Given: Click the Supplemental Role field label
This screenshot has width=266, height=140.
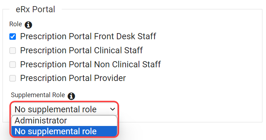Looking at the screenshot, I should (38, 95).
